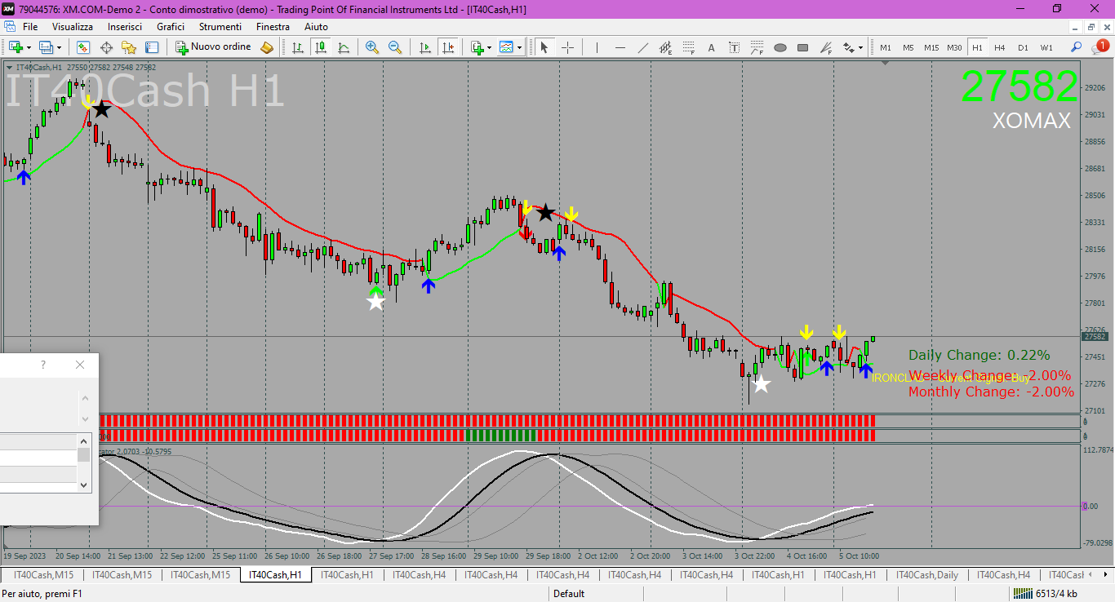Switch timeframe to M1

pyautogui.click(x=886, y=47)
